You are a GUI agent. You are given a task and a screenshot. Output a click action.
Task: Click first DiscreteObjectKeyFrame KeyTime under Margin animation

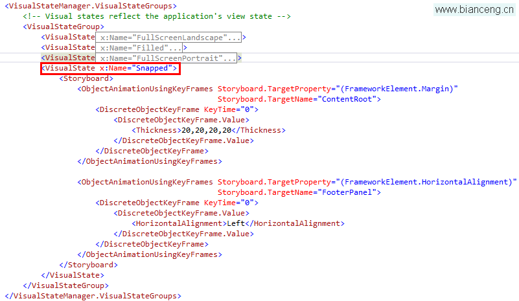pos(229,109)
